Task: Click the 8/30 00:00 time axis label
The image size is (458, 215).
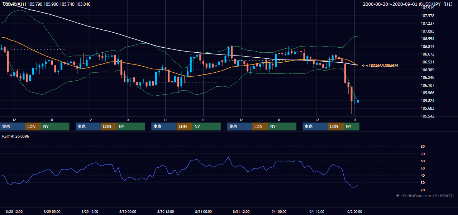Action: click(x=128, y=211)
